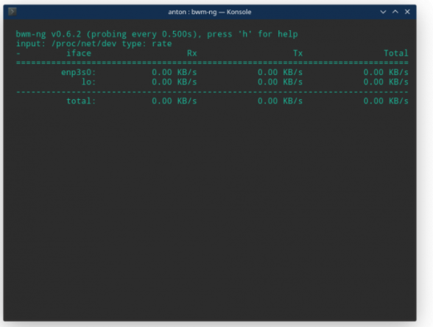
Task: Click the window title 'anton : bwm-ng — Konsole'
Action: tap(210, 12)
